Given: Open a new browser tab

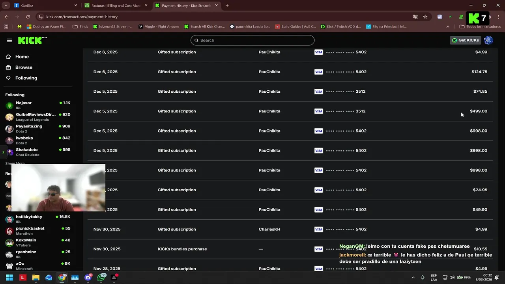Looking at the screenshot, I should pyautogui.click(x=227, y=6).
